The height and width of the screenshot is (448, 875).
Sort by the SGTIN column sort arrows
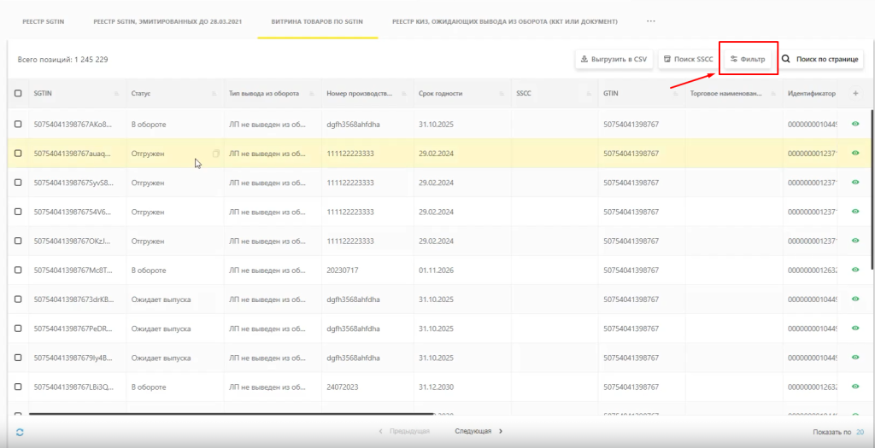coord(117,93)
